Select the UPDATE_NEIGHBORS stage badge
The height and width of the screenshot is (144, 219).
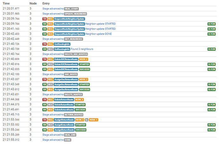point(76,14)
